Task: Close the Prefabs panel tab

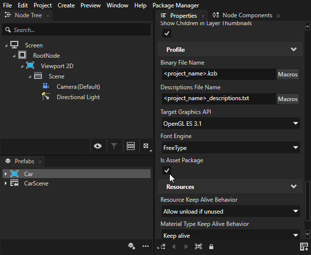Action: click(40, 162)
